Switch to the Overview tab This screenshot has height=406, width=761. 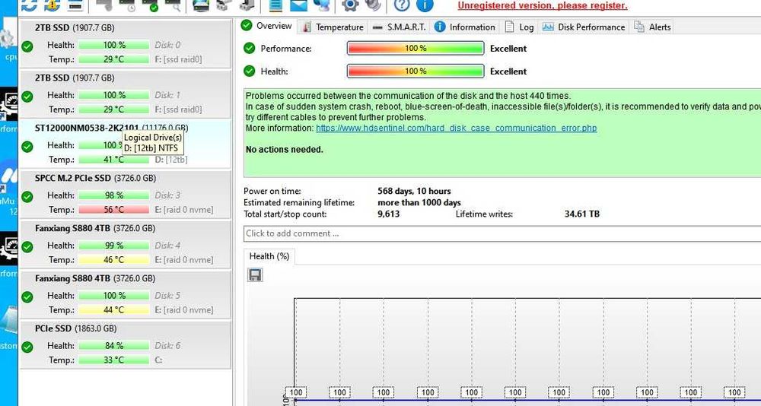pos(267,26)
